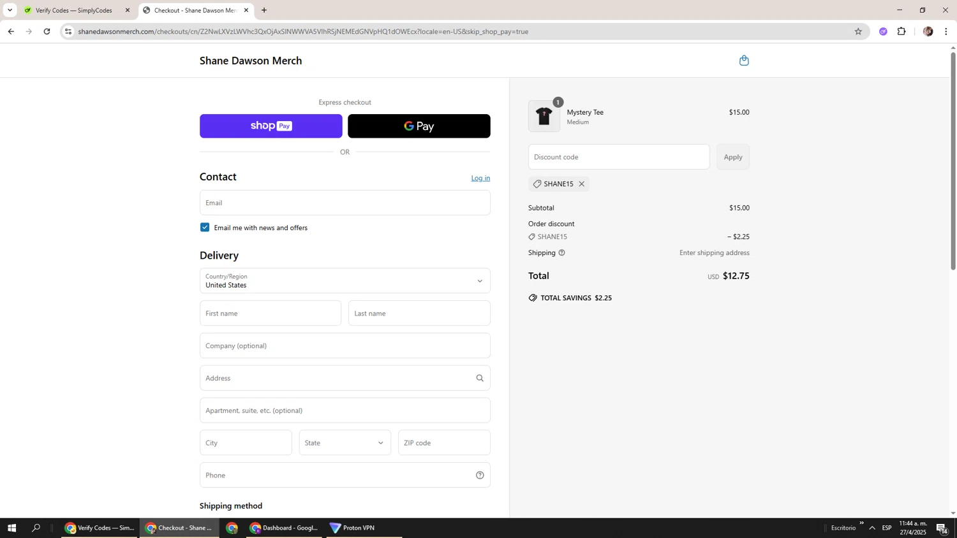957x538 pixels.
Task: Show hidden system tray icons
Action: pyautogui.click(x=872, y=528)
